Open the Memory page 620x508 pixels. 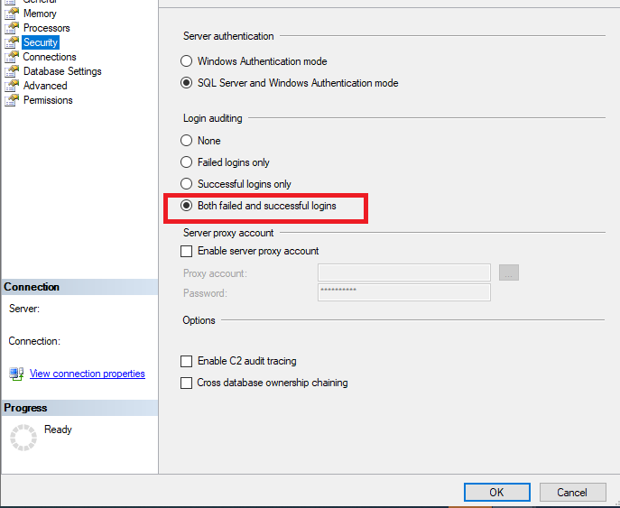(x=40, y=14)
